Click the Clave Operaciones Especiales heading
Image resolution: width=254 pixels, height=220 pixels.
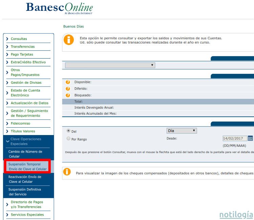(x=26, y=141)
